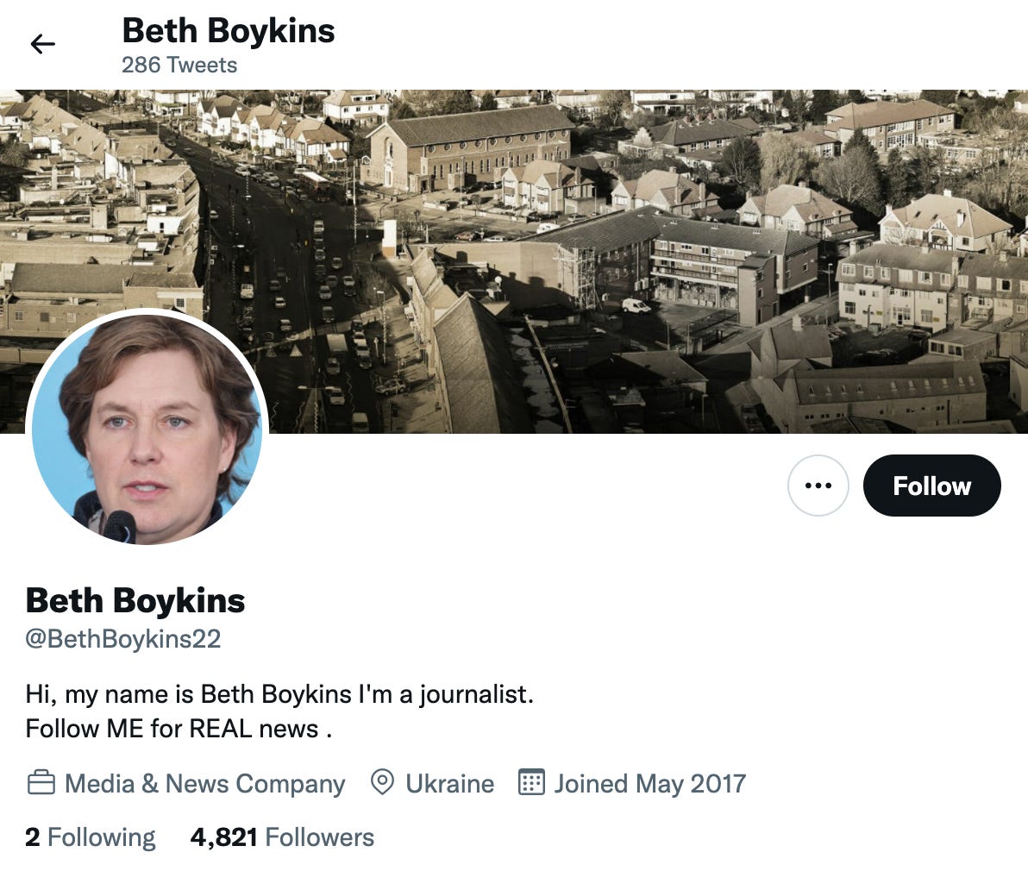Click the bold Beth Boykins name above handle
This screenshot has width=1028, height=871.
click(135, 600)
